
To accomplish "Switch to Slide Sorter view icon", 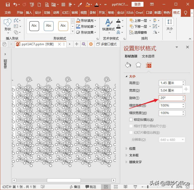I will (116, 187).
